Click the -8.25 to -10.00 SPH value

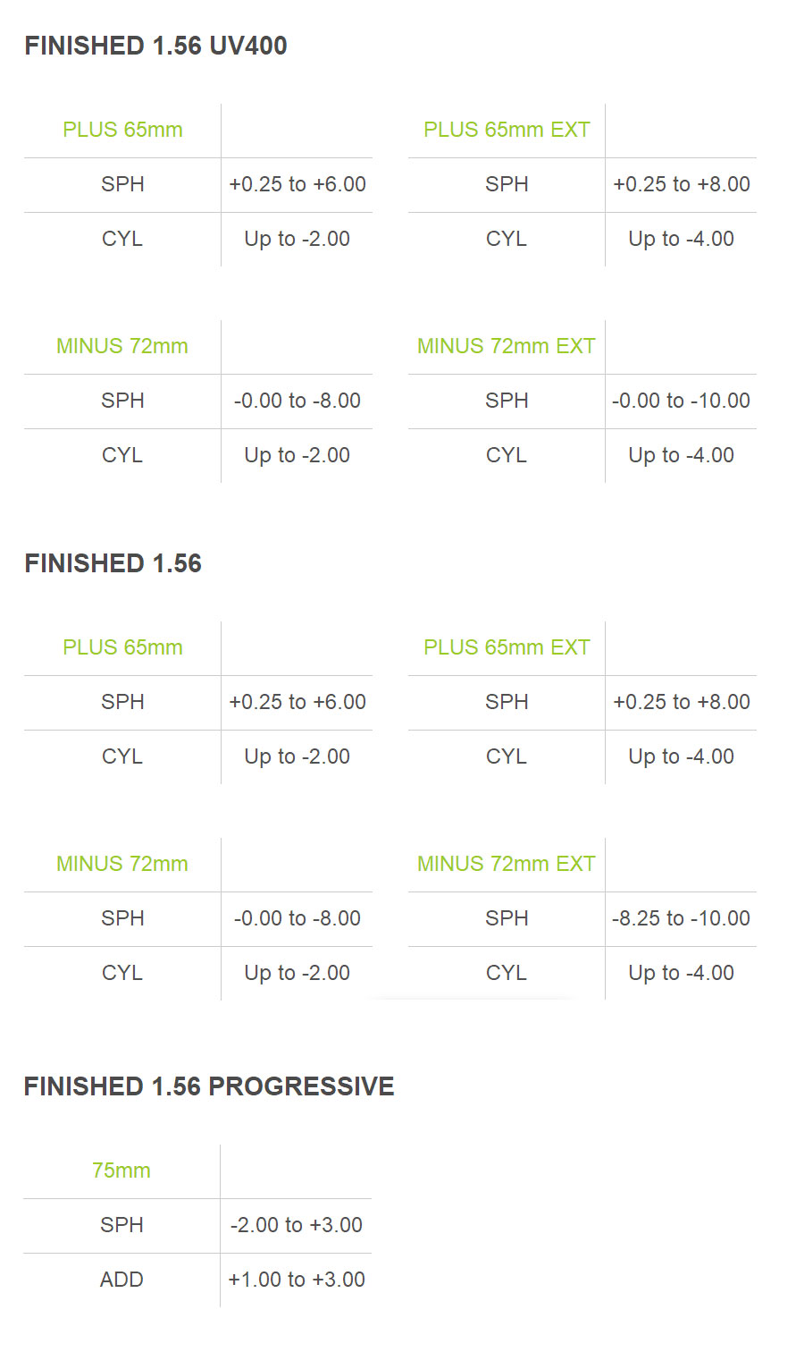tap(681, 918)
